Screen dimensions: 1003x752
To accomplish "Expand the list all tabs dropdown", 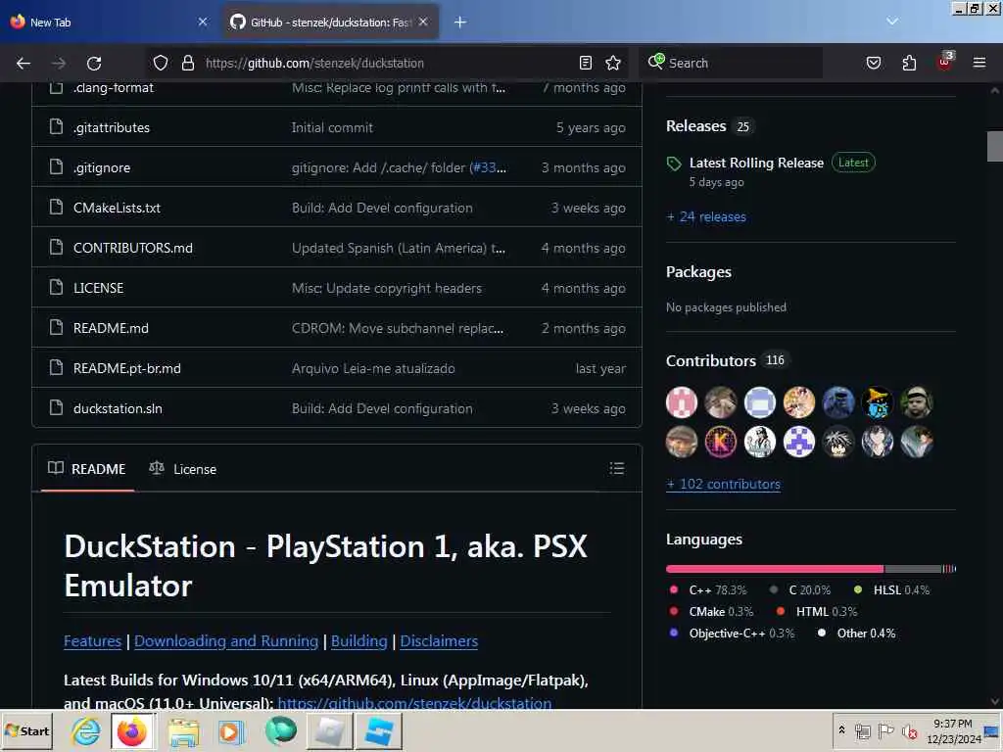I will (891, 22).
